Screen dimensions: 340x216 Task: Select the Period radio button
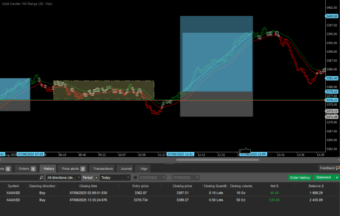coord(96,177)
